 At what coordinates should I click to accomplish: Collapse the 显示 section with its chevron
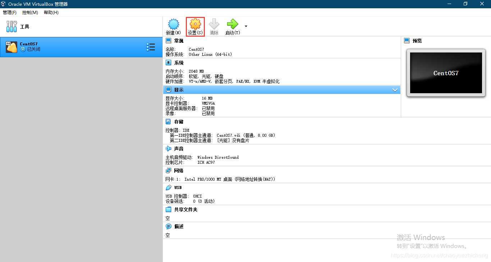click(x=395, y=90)
